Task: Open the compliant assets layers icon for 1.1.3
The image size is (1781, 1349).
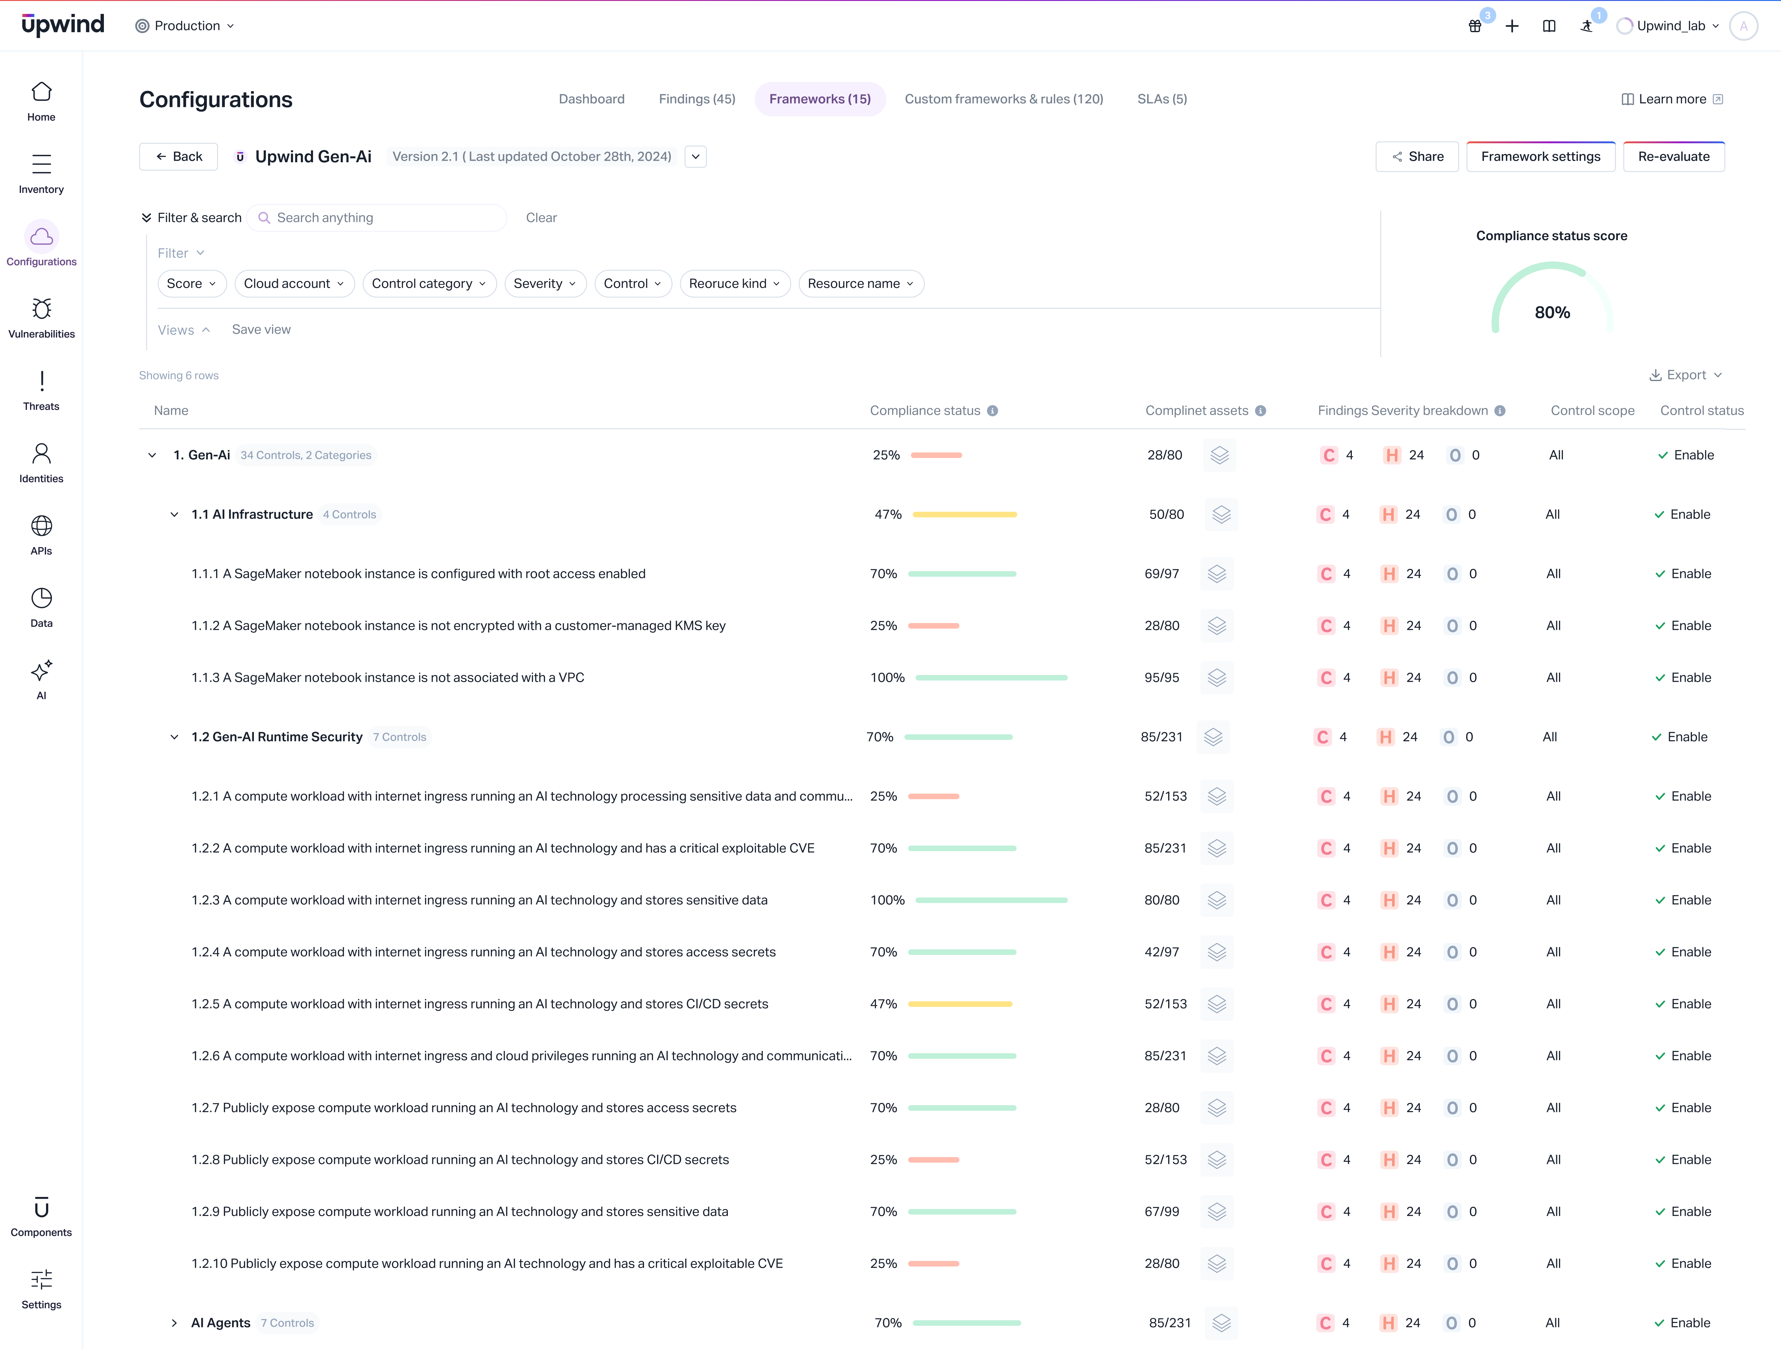Action: coord(1217,677)
